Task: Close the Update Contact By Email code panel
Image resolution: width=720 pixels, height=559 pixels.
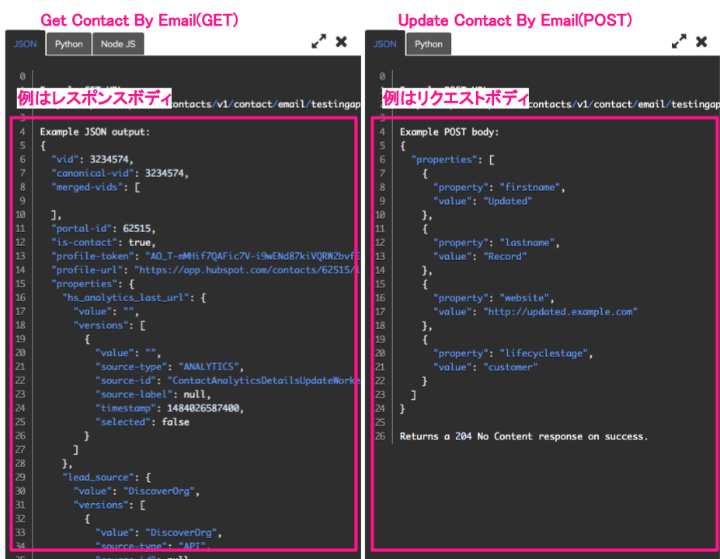Action: coord(701,42)
